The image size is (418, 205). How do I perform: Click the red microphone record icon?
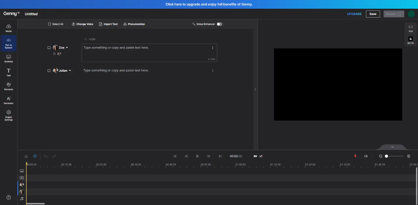[355, 156]
